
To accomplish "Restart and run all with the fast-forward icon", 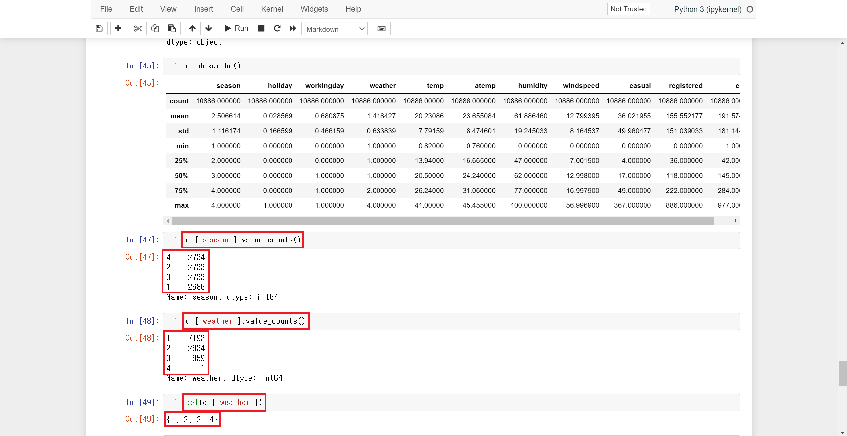I will point(293,28).
